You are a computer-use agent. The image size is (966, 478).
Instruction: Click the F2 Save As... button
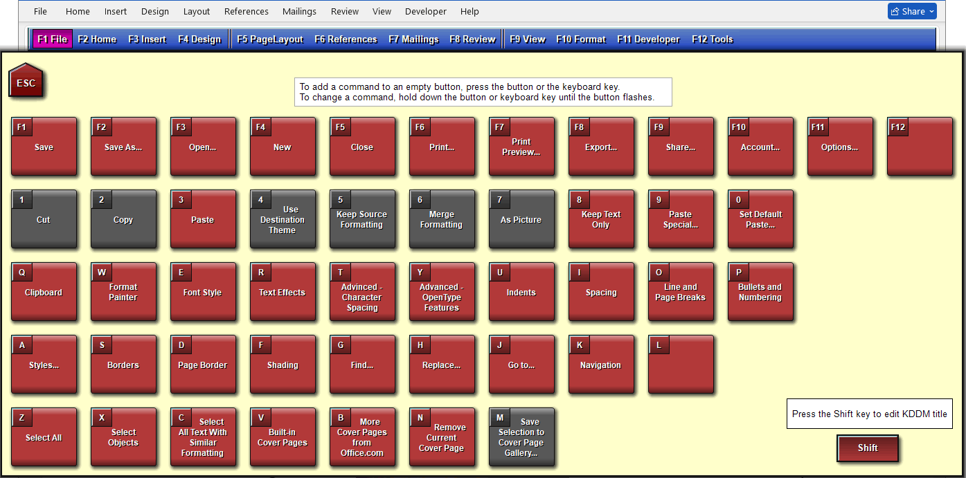point(123,147)
